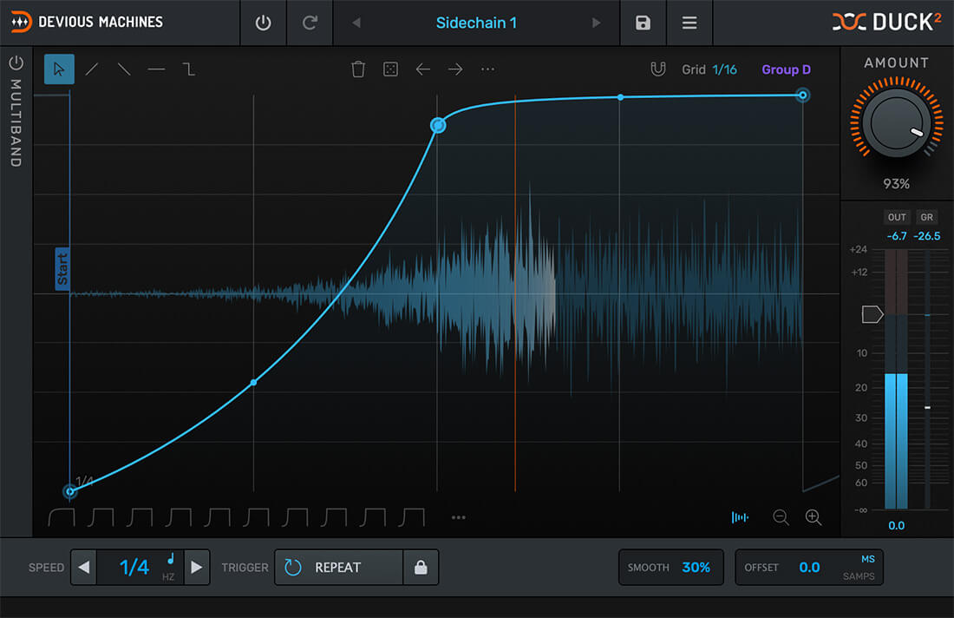This screenshot has width=954, height=618.
Task: Toggle the plugin bypass power button
Action: pyautogui.click(x=263, y=23)
